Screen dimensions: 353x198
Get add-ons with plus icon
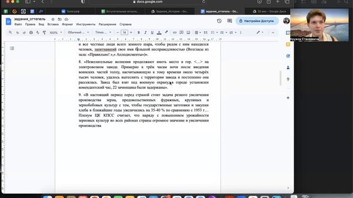point(288,98)
